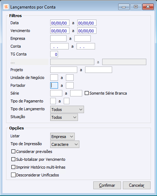Click the application icon in title bar

click(x=6, y=7)
